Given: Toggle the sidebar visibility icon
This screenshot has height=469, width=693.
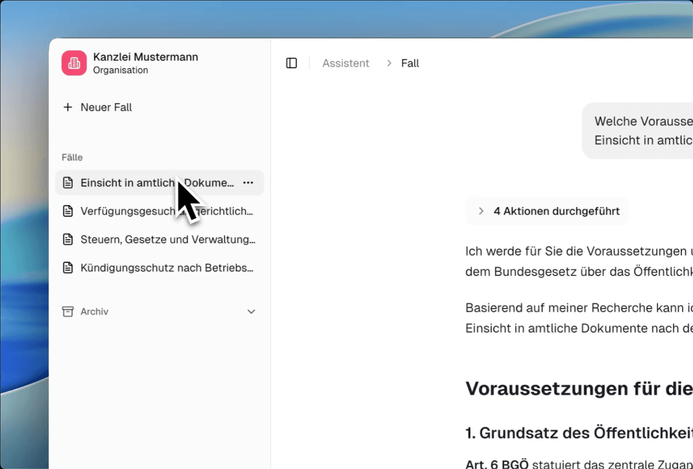Looking at the screenshot, I should click(x=291, y=63).
